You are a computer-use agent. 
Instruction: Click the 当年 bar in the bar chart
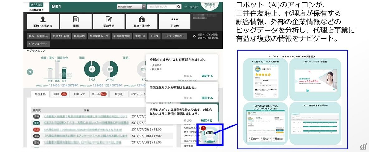click(64, 73)
